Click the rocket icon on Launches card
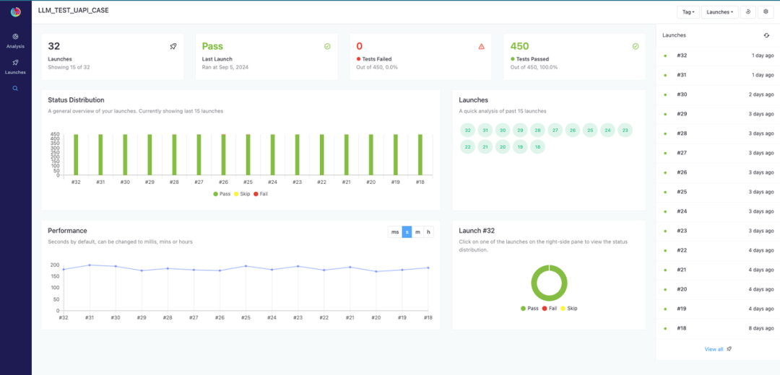This screenshot has height=375, width=780. click(x=173, y=46)
